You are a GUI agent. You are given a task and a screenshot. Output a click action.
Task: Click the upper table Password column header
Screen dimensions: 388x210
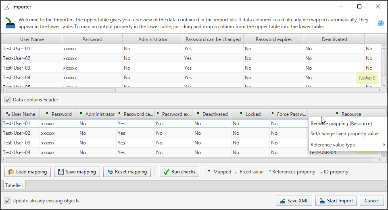point(92,39)
